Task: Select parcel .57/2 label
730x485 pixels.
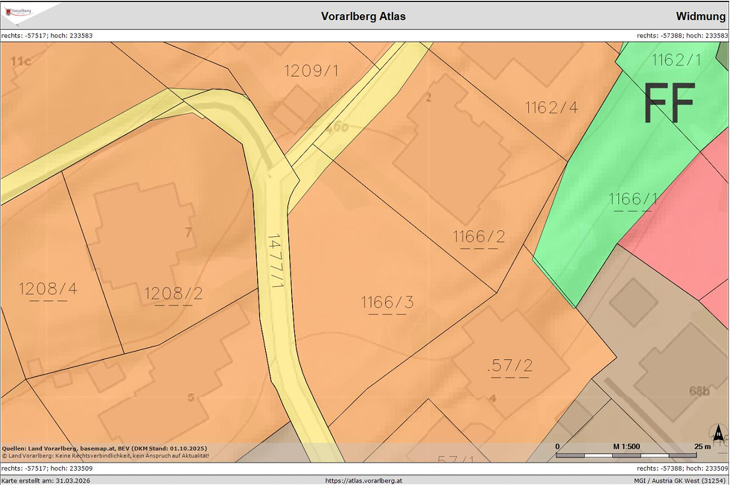Action: [x=510, y=366]
